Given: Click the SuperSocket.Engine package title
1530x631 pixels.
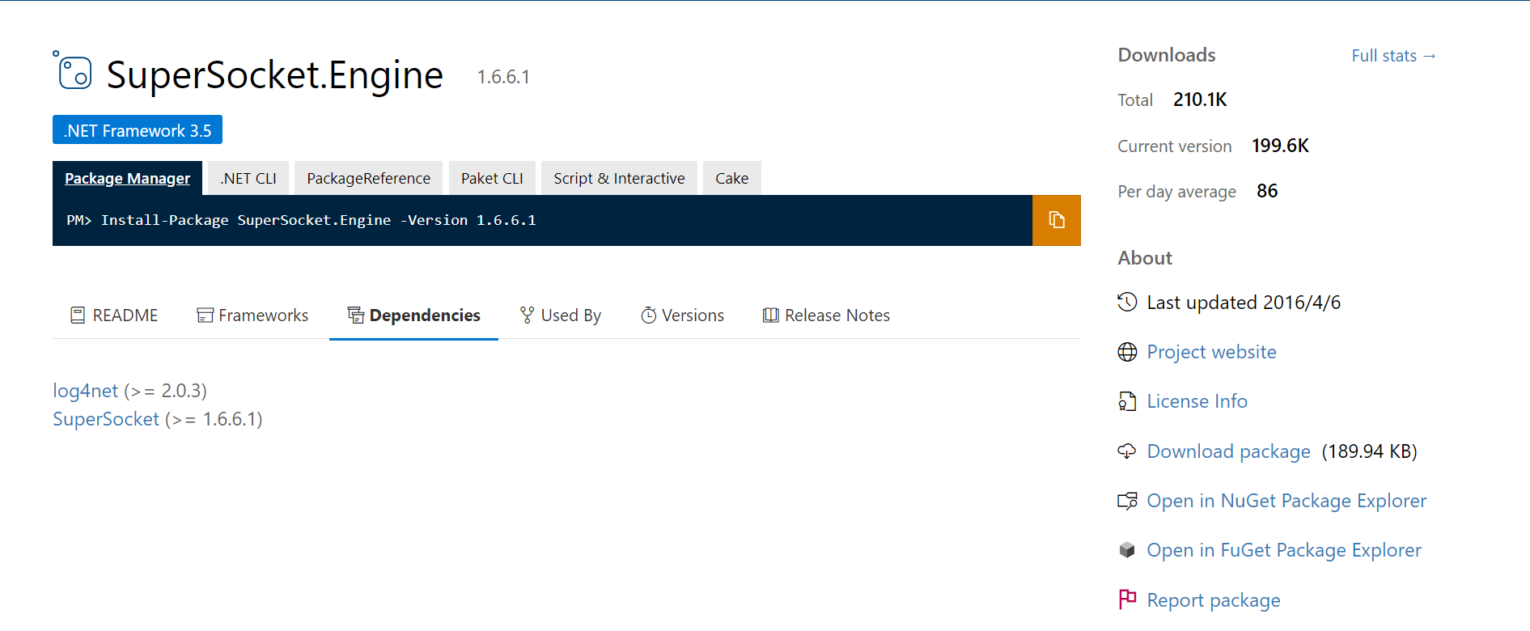Looking at the screenshot, I should [274, 74].
